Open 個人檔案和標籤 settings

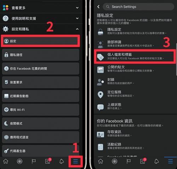click(x=135, y=56)
